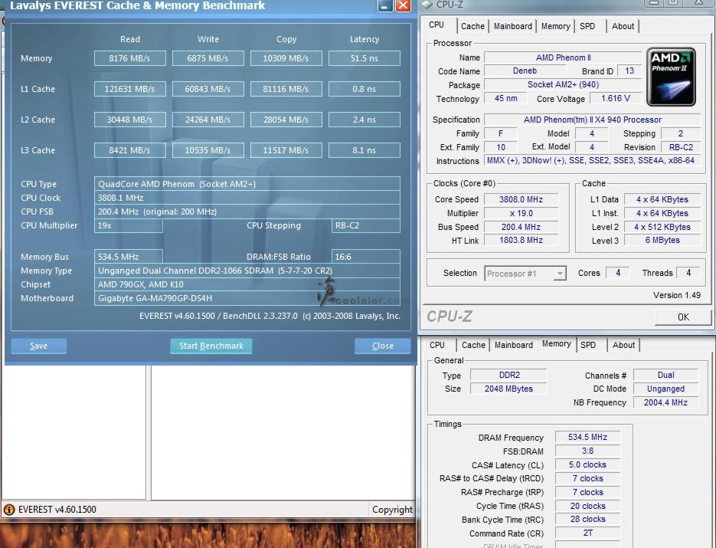
Task: Click Memory Type field Unganged Dual Channel DDR2-1066
Action: [247, 271]
